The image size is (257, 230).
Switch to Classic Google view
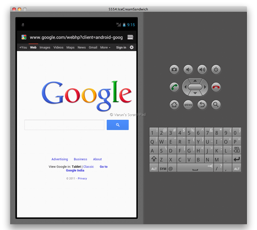coord(89,167)
